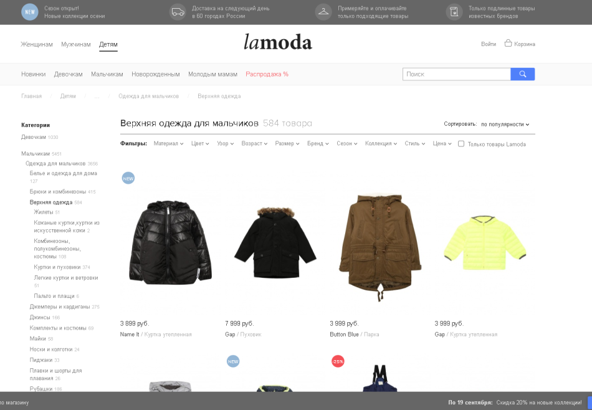This screenshot has height=410, width=592.
Task: Toggle 'Только товары Lamoda' checkbox
Action: coord(461,144)
